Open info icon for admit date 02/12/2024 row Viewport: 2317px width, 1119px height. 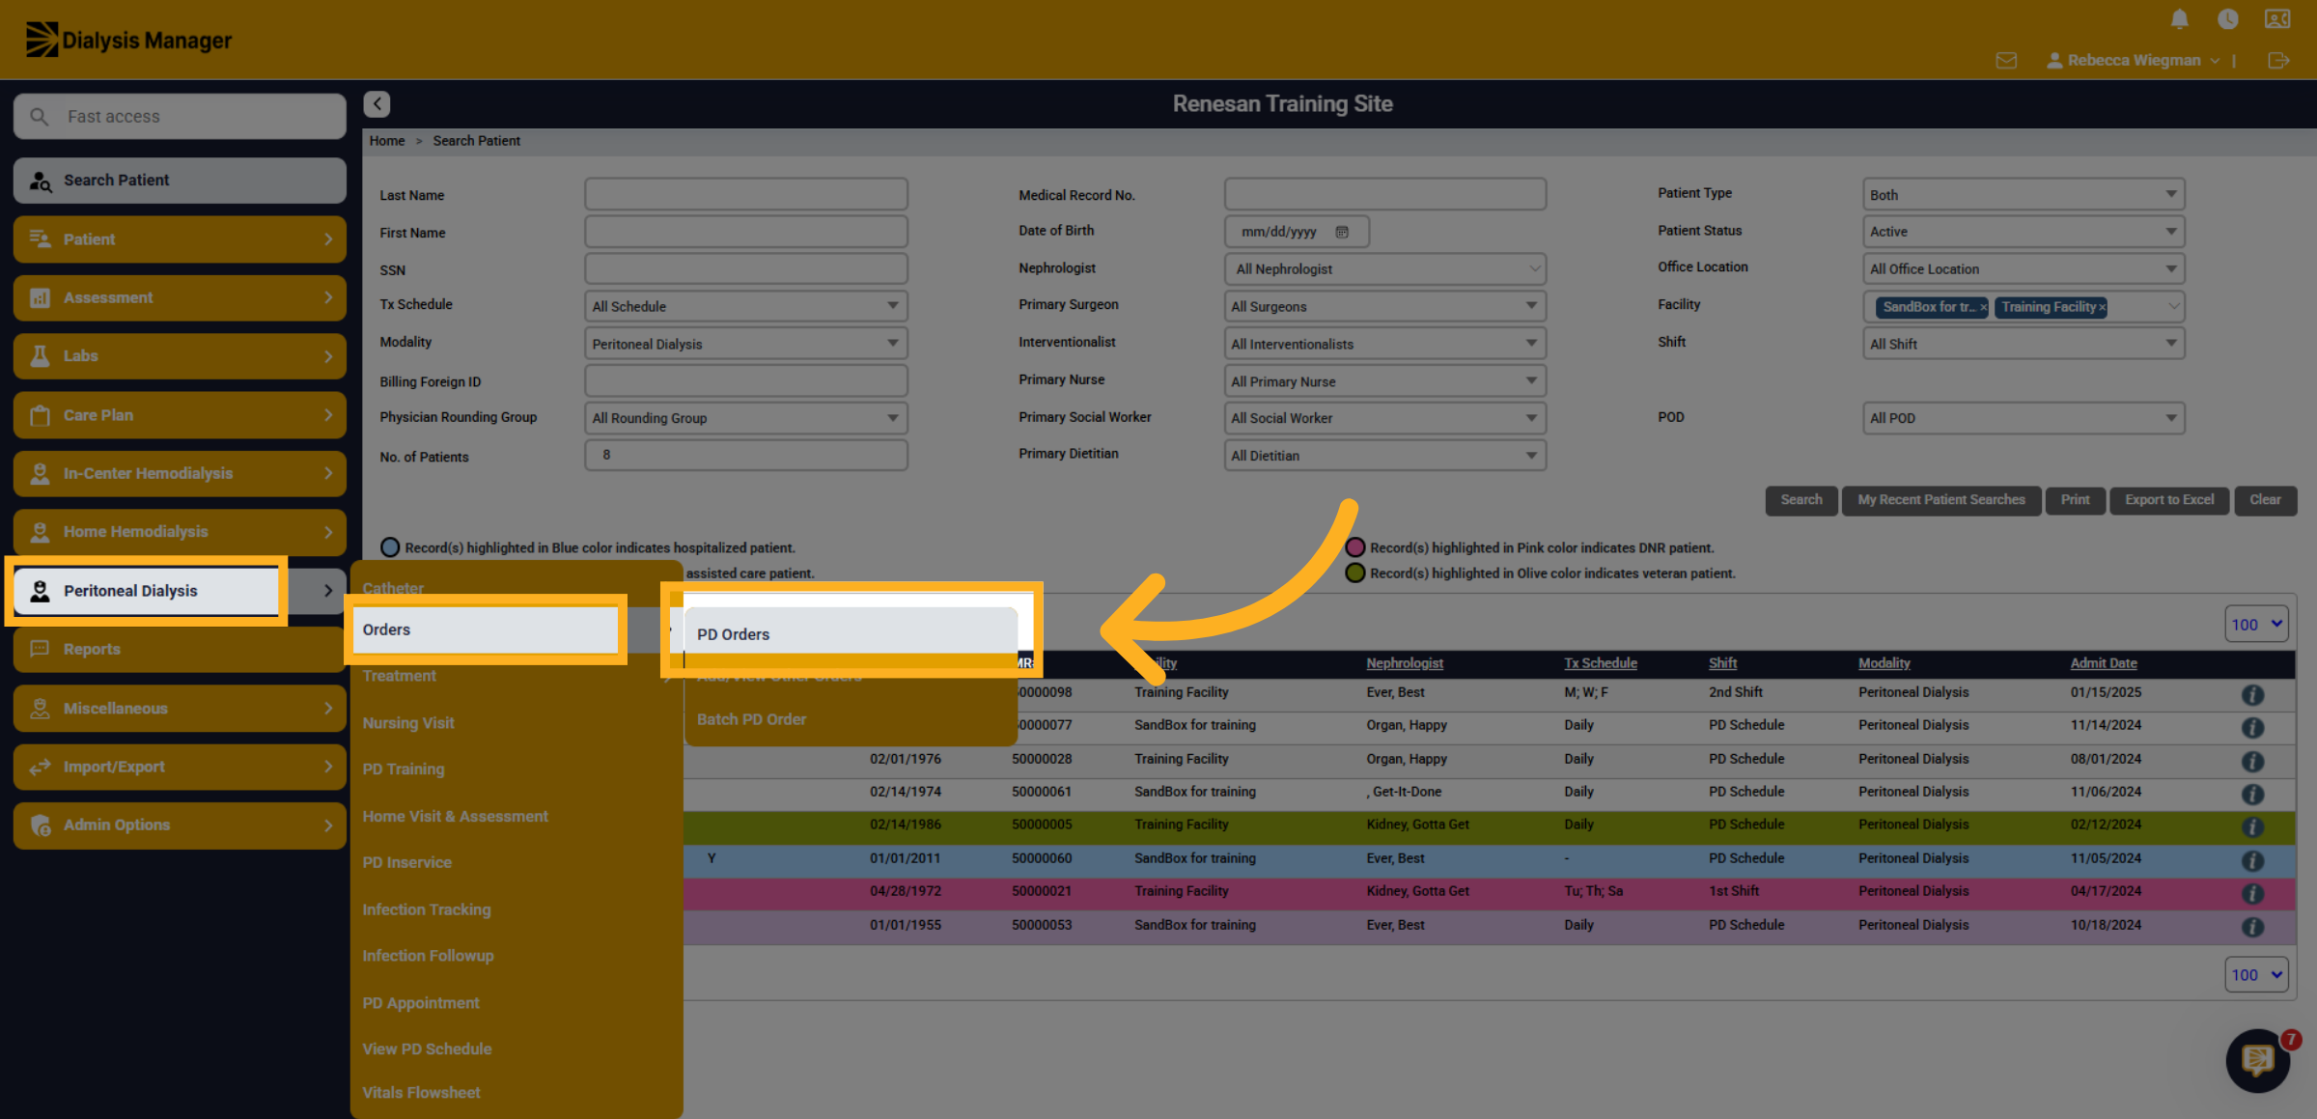tap(2252, 826)
